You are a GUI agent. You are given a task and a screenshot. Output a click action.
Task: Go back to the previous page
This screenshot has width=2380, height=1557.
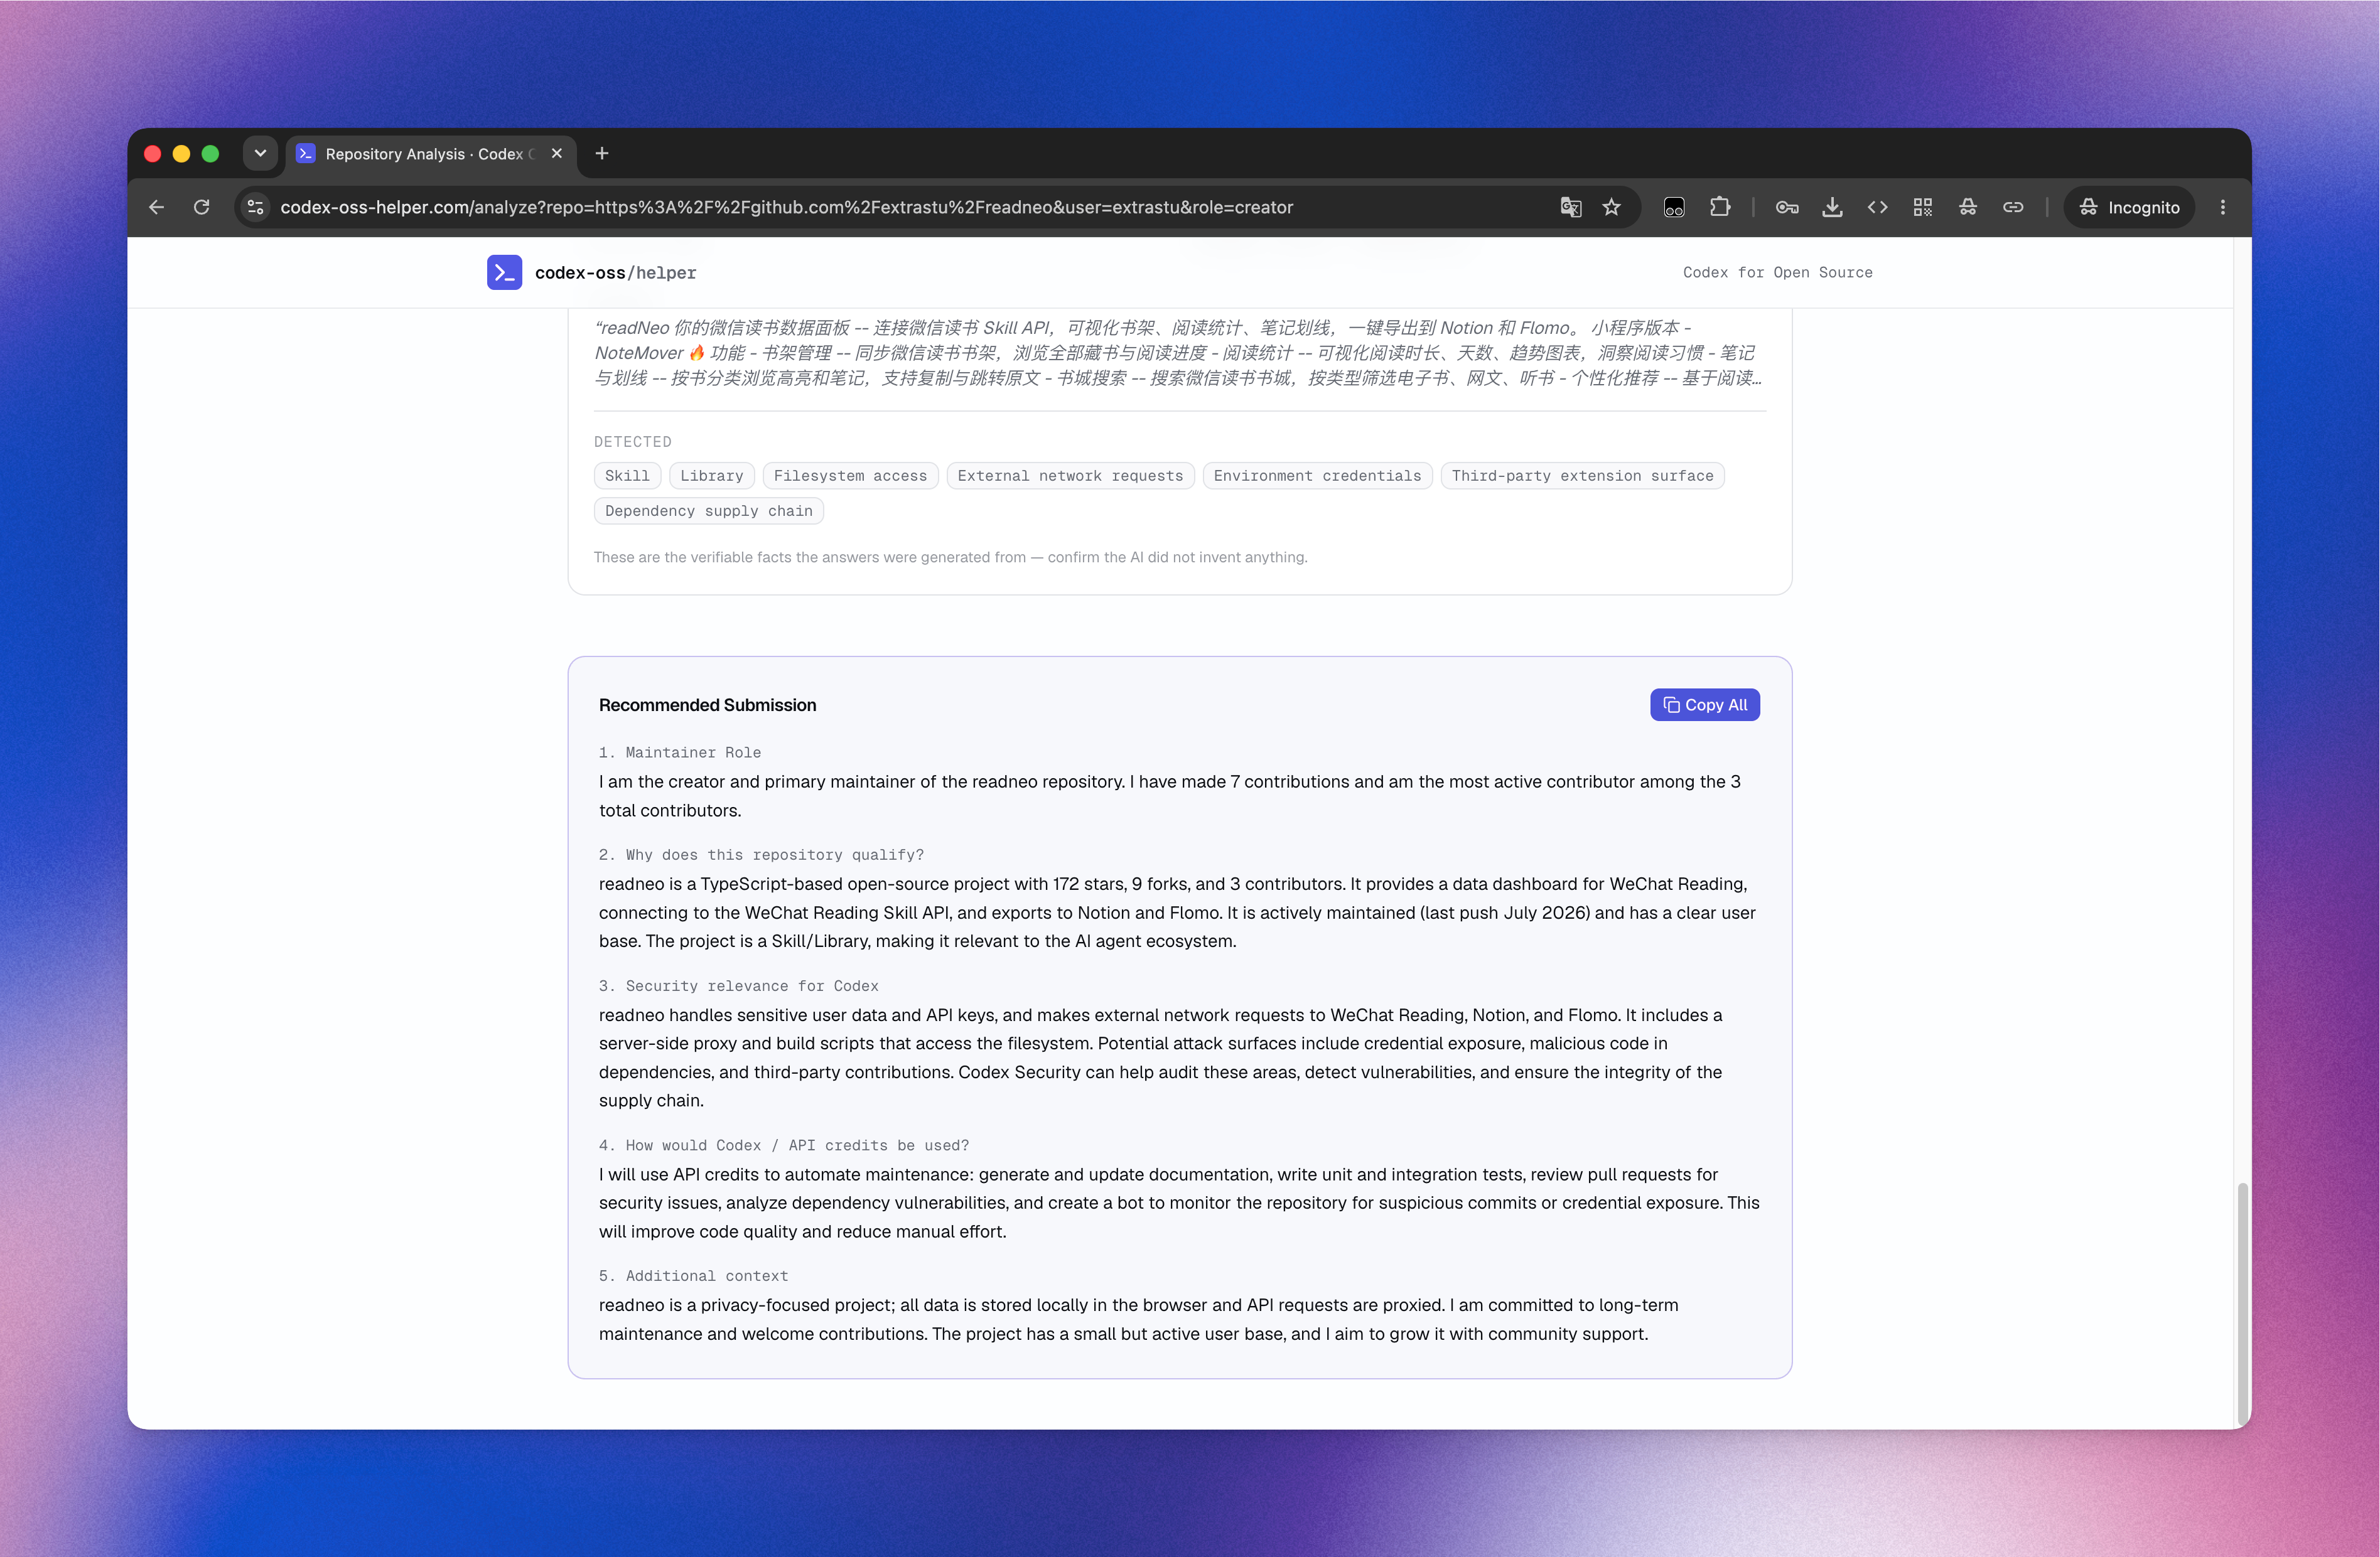(x=157, y=207)
